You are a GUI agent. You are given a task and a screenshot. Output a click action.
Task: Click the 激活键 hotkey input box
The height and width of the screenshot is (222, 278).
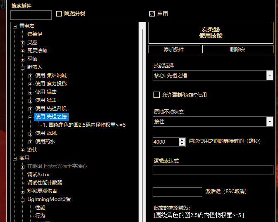click(x=177, y=192)
